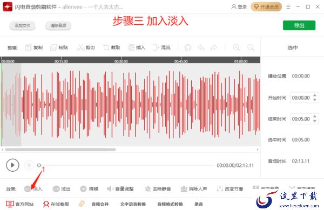Play the audio track
The width and height of the screenshot is (324, 210).
12,165
